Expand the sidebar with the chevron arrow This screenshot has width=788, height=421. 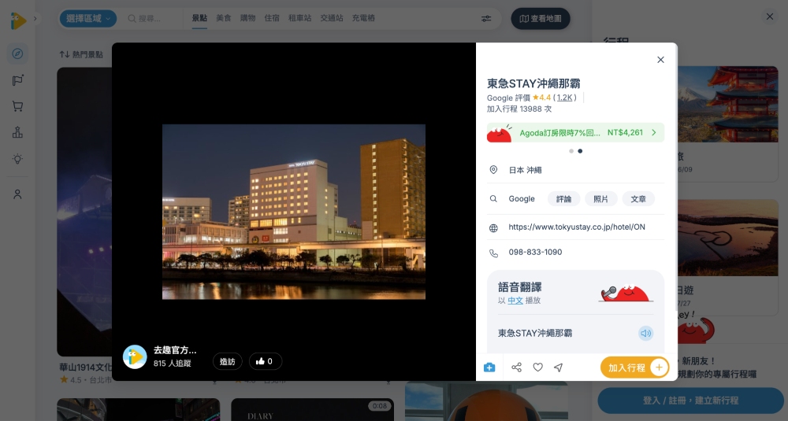click(x=35, y=19)
